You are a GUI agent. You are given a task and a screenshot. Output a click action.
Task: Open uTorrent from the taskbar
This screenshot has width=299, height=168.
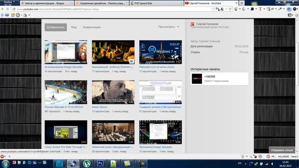[x=87, y=164]
